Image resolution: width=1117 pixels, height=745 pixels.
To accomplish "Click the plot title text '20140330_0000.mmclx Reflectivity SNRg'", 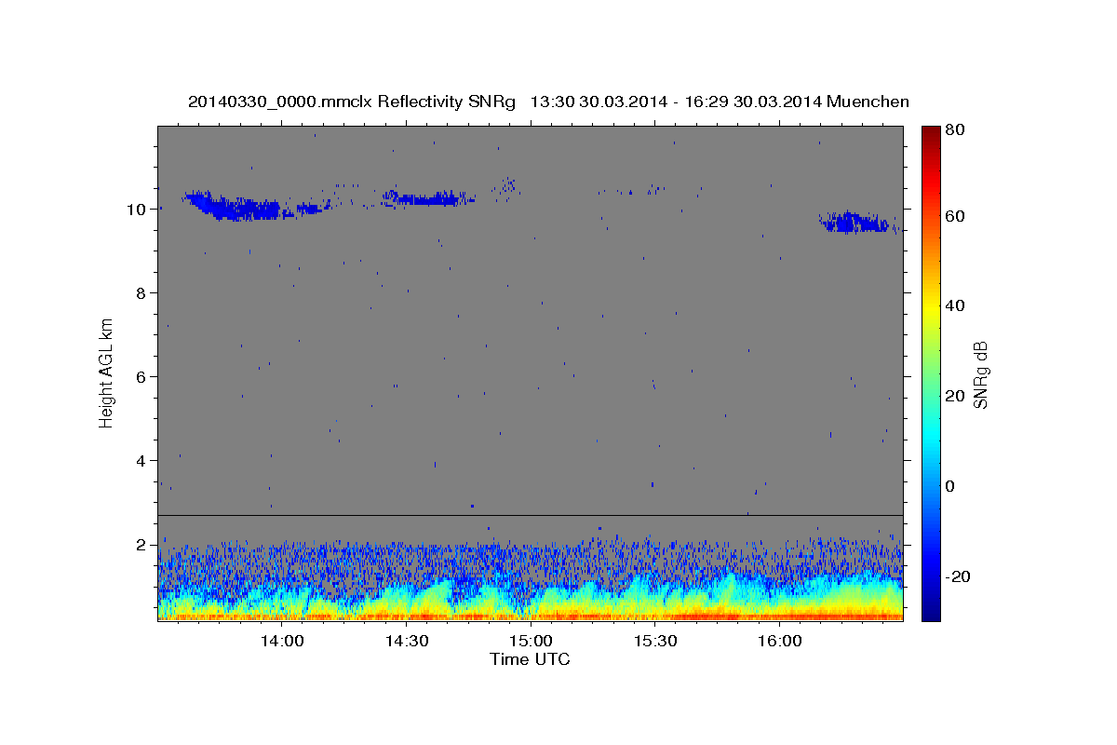I will tap(352, 102).
